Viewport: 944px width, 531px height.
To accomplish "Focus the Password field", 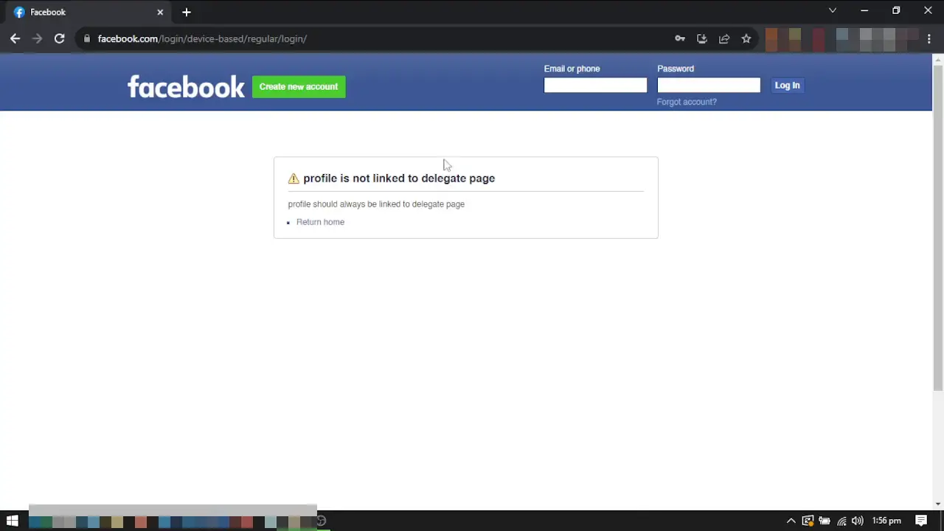I will click(x=709, y=86).
